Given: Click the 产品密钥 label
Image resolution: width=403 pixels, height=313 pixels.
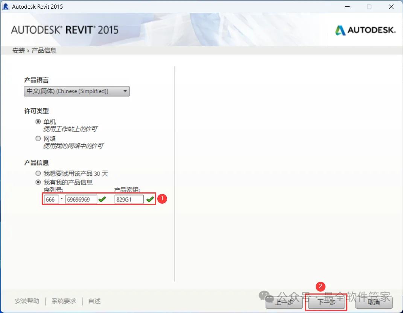Looking at the screenshot, I should pyautogui.click(x=127, y=190).
